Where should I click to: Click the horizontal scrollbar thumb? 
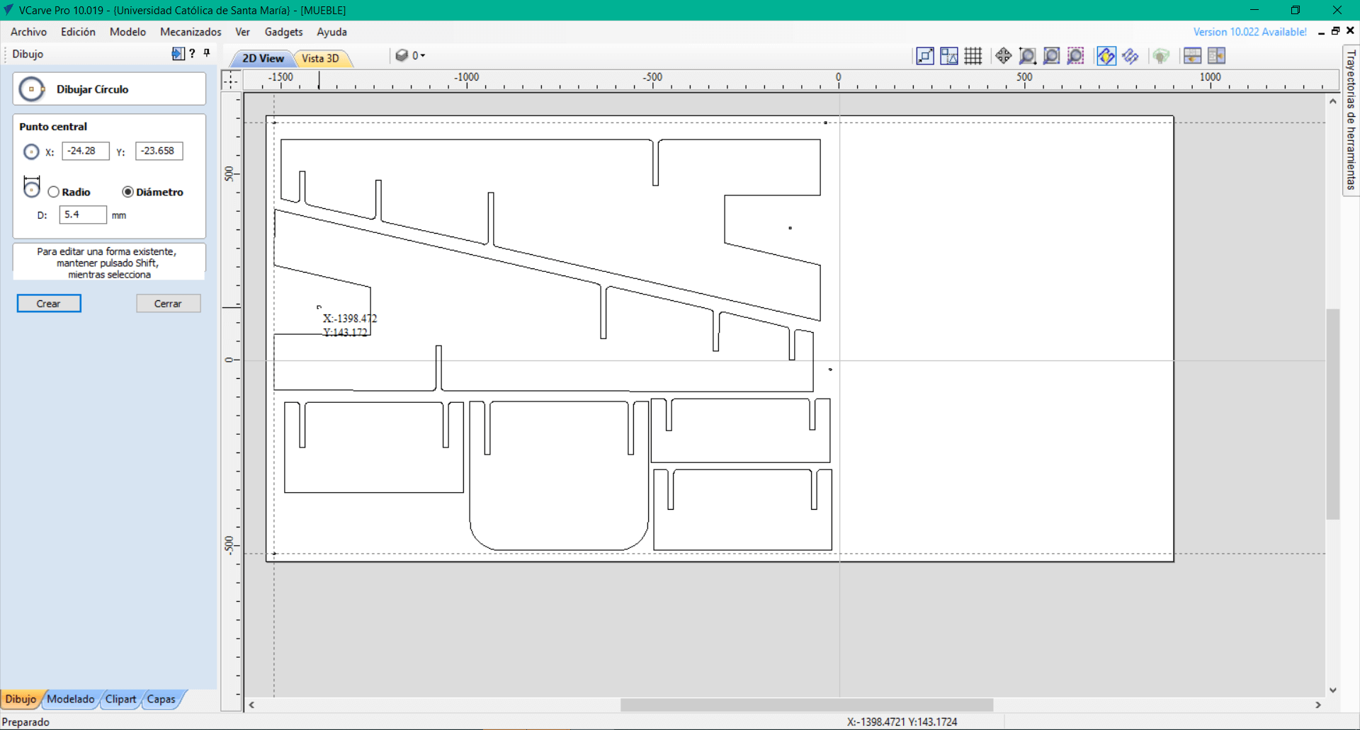pyautogui.click(x=807, y=705)
